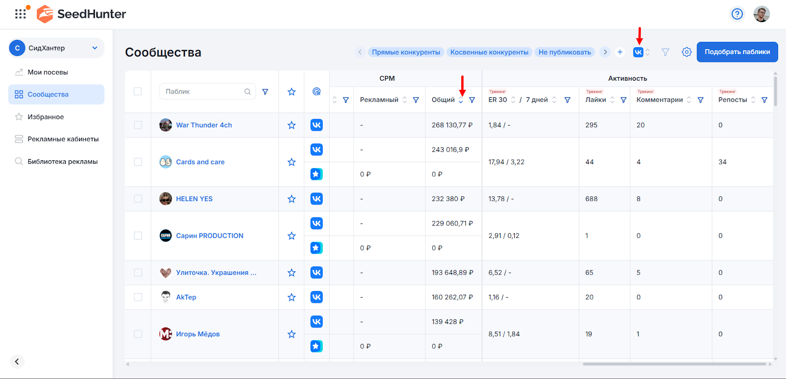Viewport: 786px width, 379px height.
Task: Open Мои посевы in sidebar
Action: (48, 72)
